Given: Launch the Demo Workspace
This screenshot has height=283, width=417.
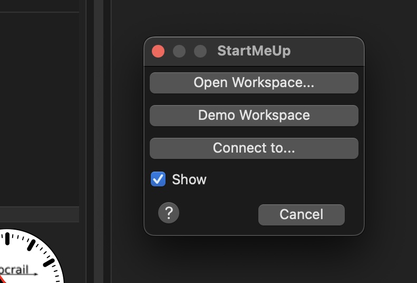Looking at the screenshot, I should [x=254, y=116].
